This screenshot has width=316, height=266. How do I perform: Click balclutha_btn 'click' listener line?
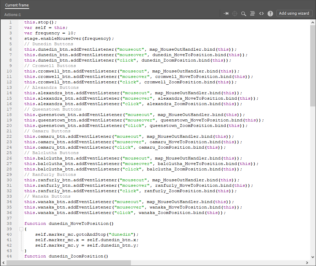(133, 169)
